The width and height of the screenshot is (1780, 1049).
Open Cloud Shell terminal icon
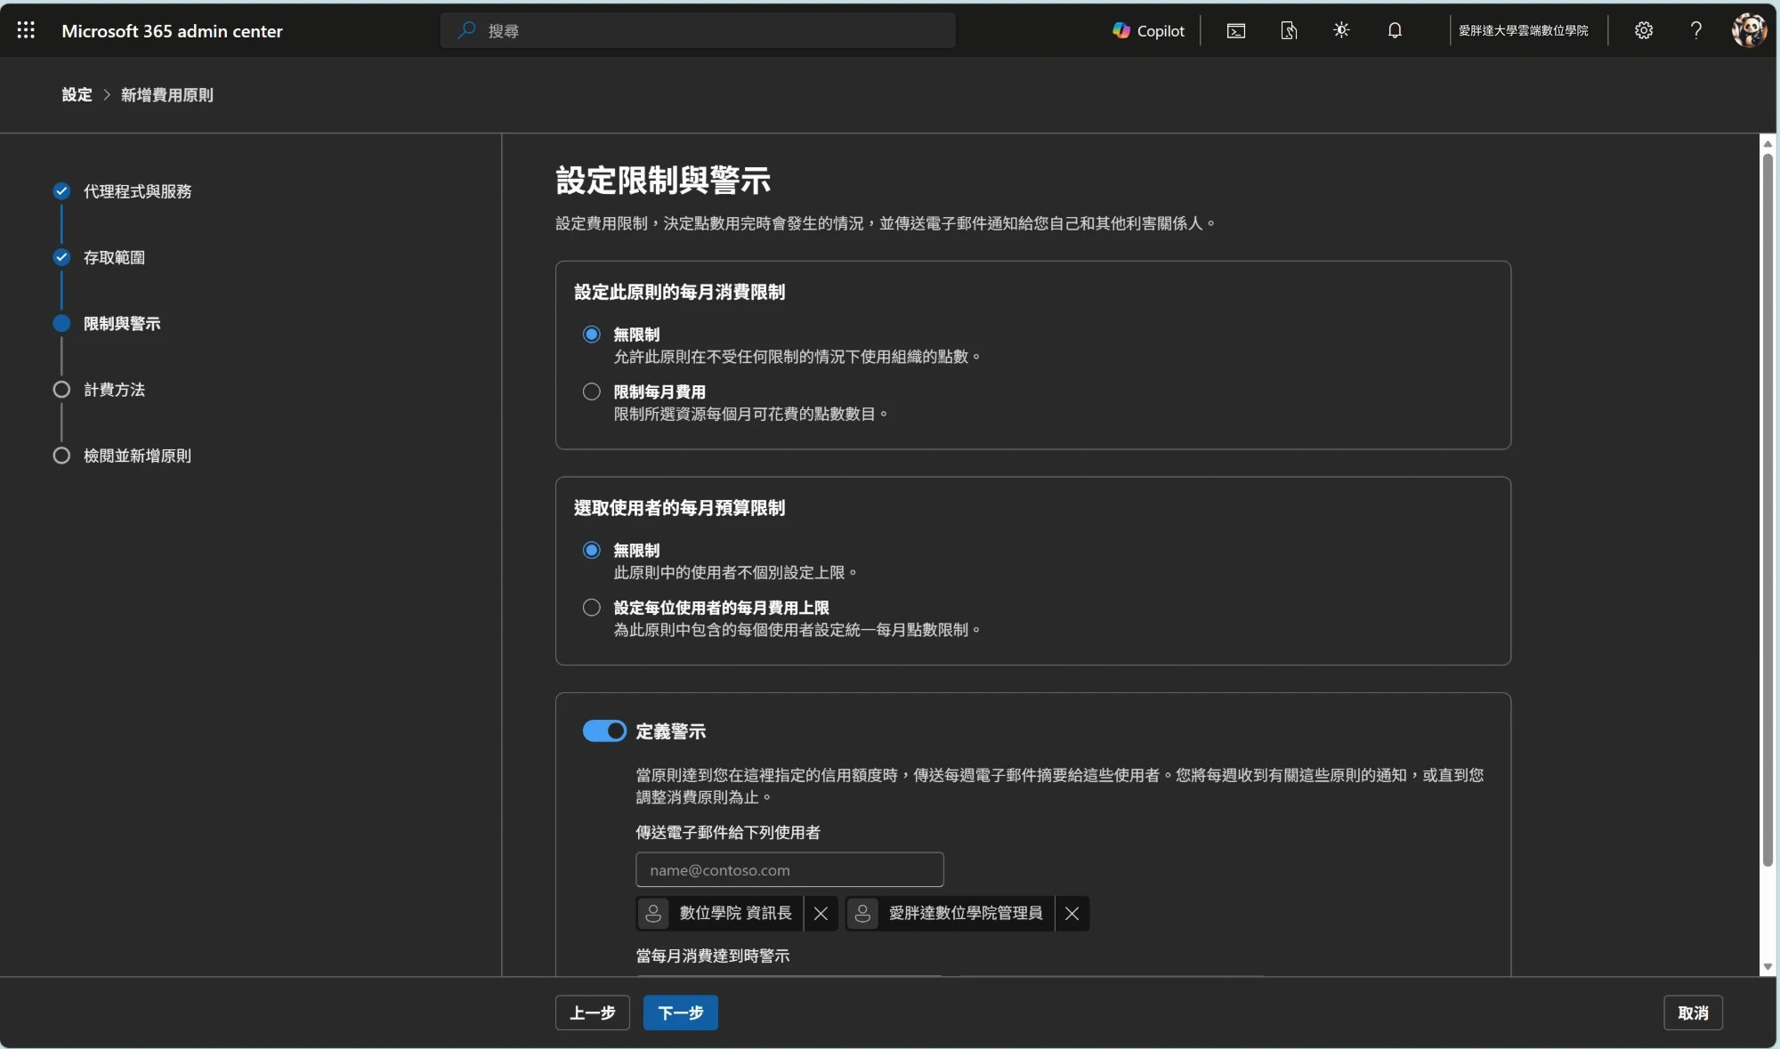pos(1235,30)
